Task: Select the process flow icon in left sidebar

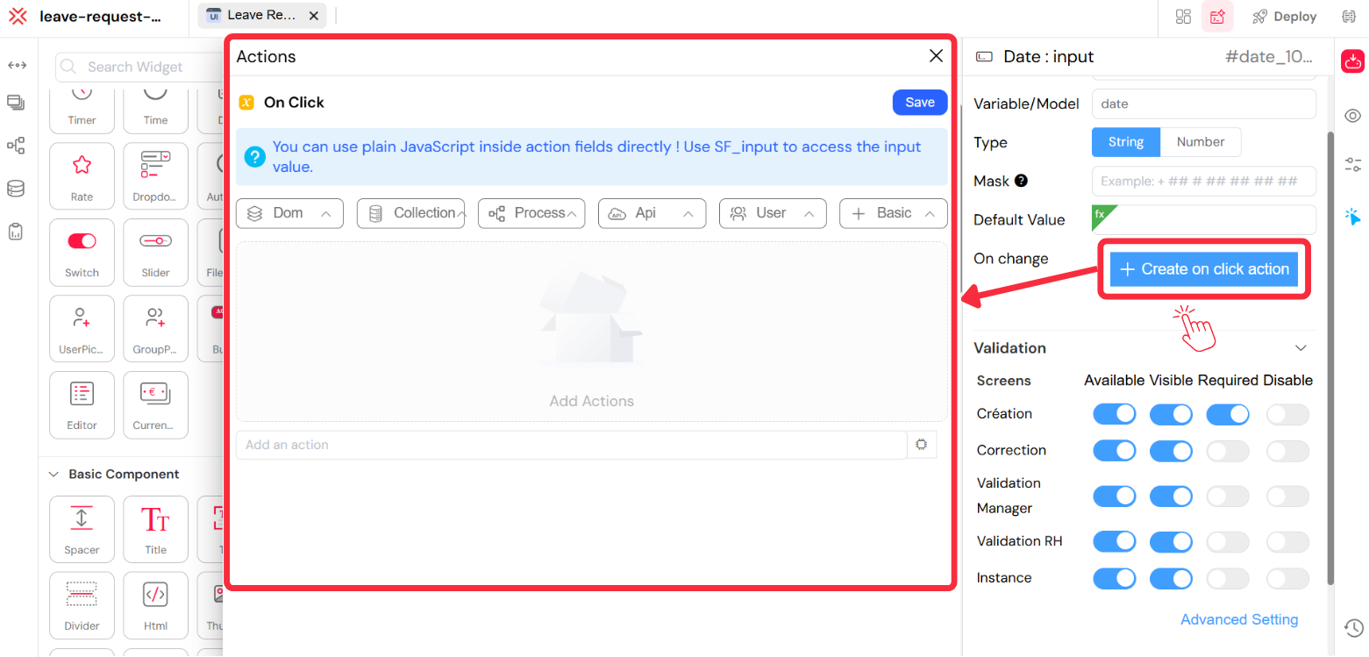Action: click(x=16, y=146)
